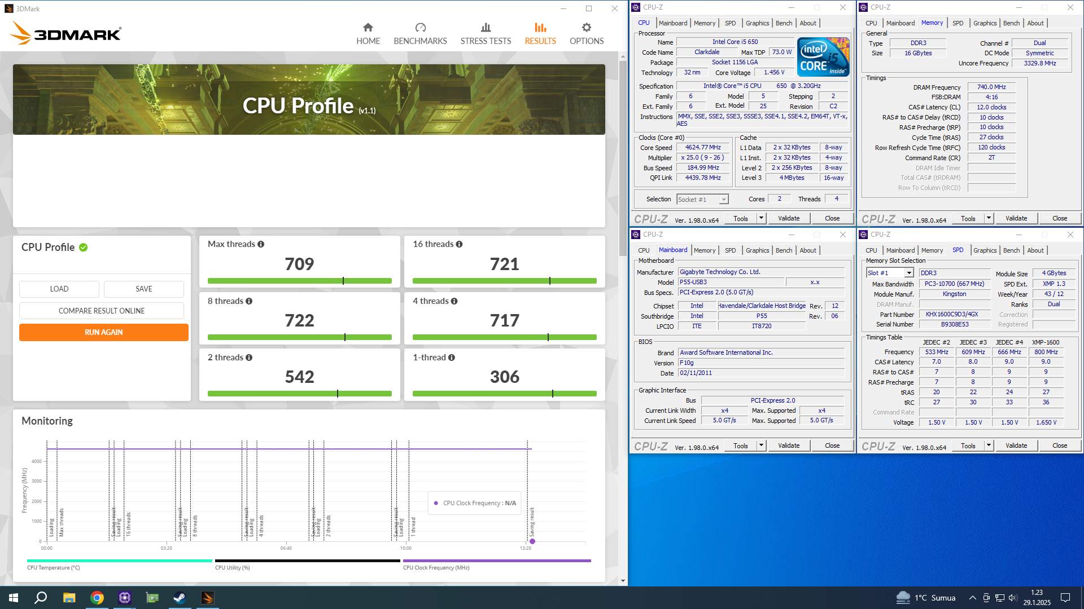Open Tools dropdown arrow in Mainboard tab window

tap(761, 445)
